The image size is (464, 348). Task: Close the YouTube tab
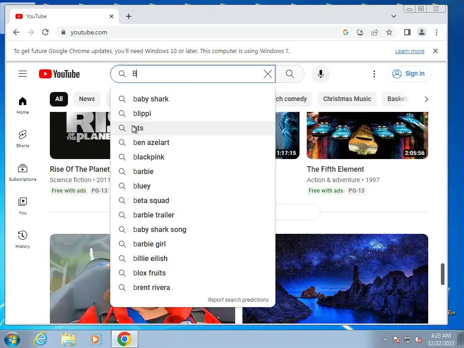pos(111,16)
